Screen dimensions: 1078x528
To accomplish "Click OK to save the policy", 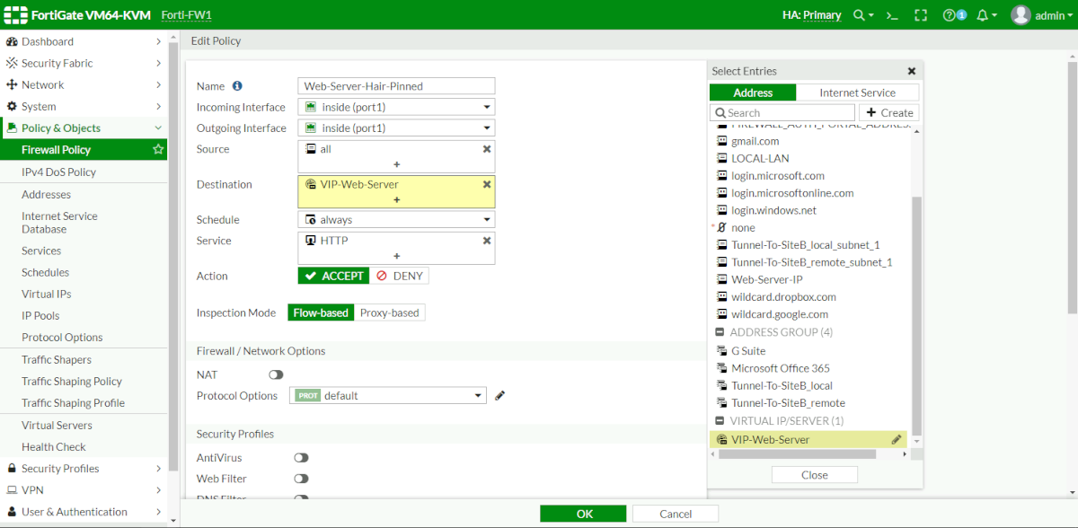I will 585,514.
